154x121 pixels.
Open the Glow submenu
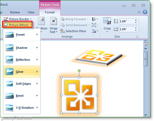tap(22, 72)
